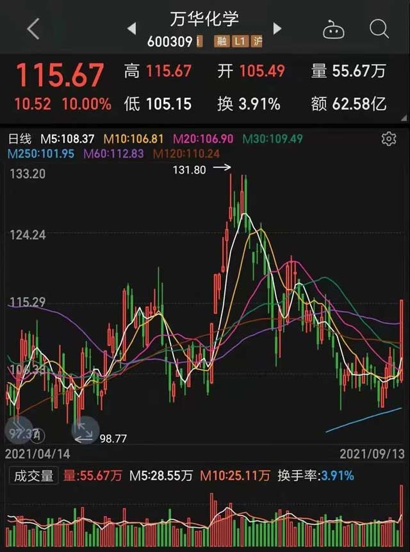Tap the 日线 period label

(x=20, y=139)
